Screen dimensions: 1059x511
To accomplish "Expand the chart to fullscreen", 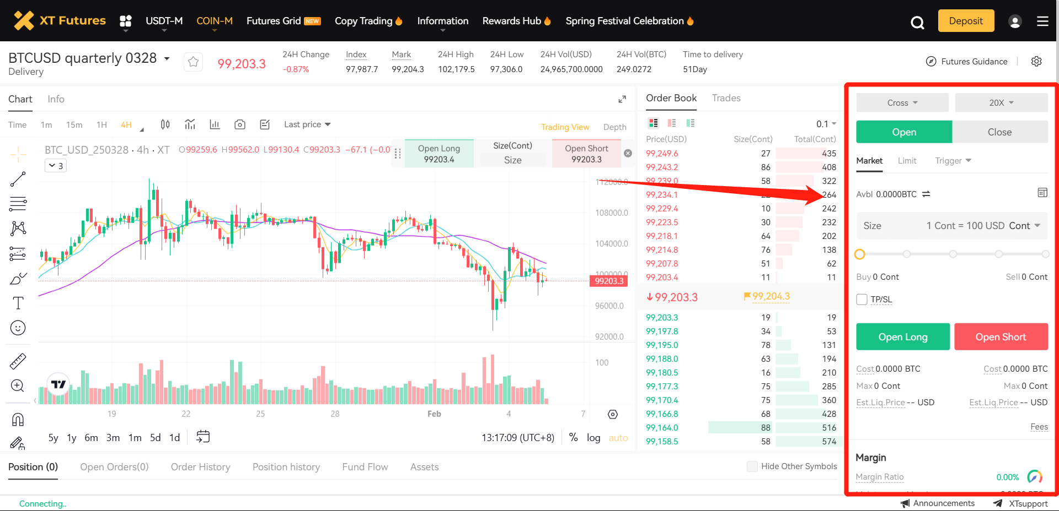I will click(622, 99).
